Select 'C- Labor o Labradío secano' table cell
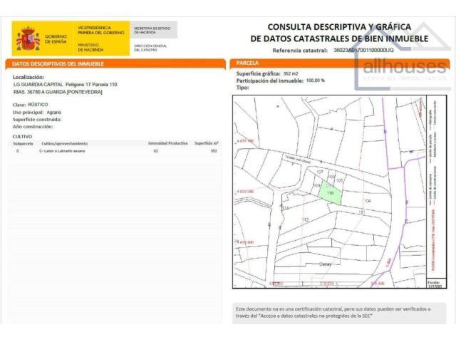 click(62, 151)
